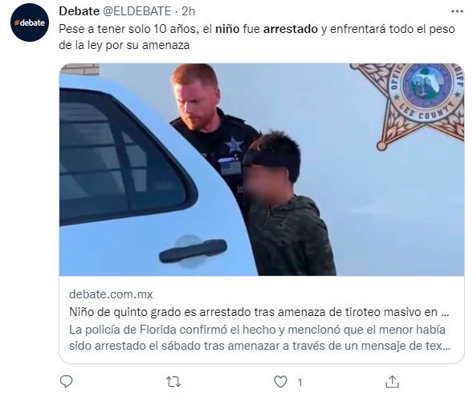Retweet this Debate post
Image resolution: width=473 pixels, height=394 pixels.
point(173,382)
